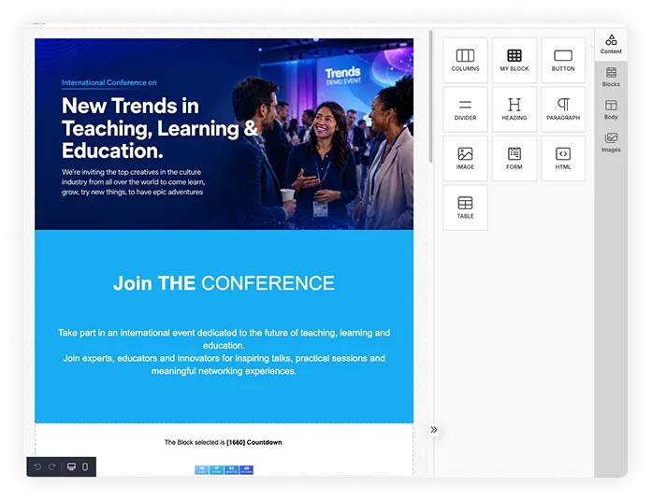Click the countdown timer widget
Viewport: 652px width, 501px height.
point(225,469)
